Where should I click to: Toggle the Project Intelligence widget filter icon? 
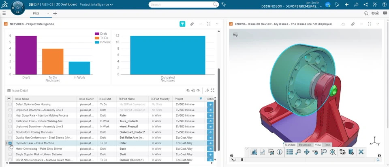click(x=182, y=24)
